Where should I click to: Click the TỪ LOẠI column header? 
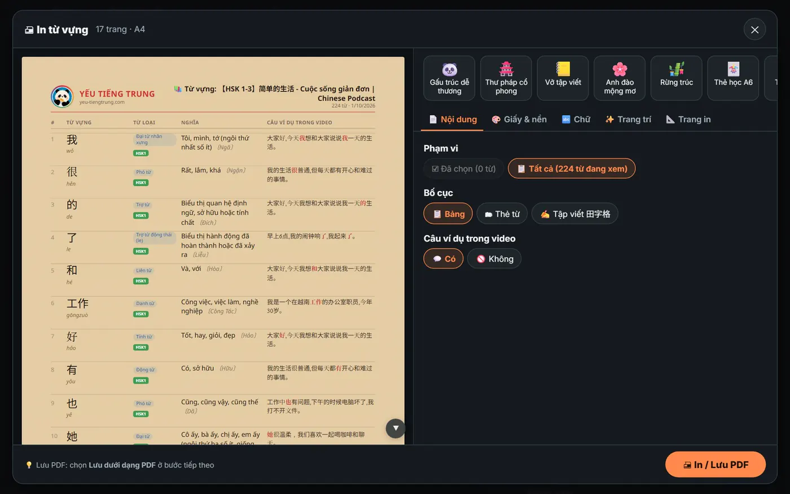(144, 122)
